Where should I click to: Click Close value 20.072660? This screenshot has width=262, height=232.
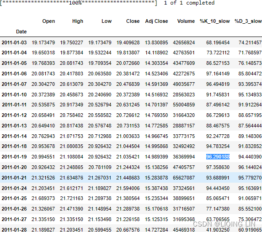pos(128,63)
